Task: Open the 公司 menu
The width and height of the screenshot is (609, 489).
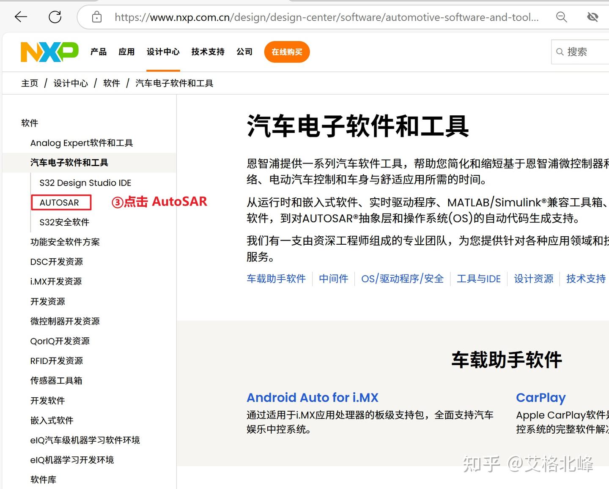Action: pyautogui.click(x=244, y=52)
